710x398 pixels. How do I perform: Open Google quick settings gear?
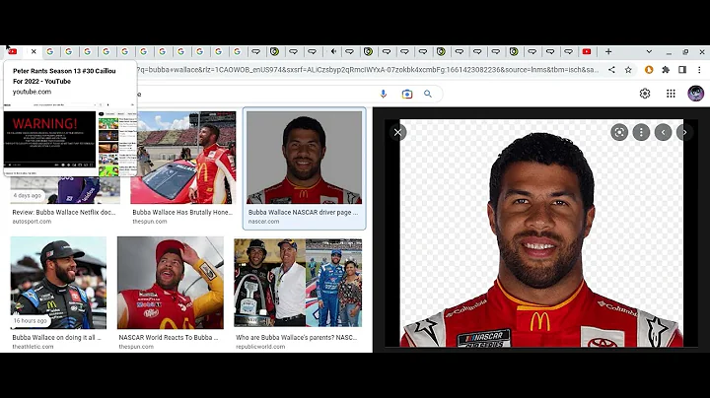[x=645, y=94]
